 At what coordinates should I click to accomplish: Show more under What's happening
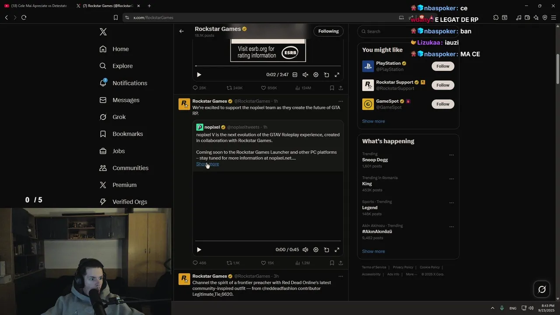(x=374, y=252)
